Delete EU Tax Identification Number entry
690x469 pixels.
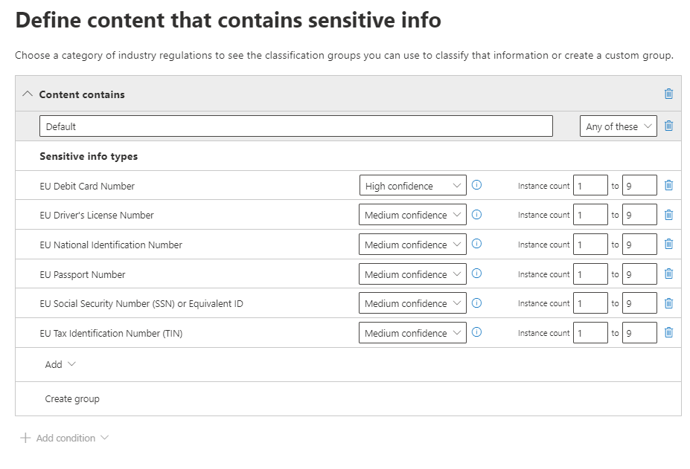point(668,332)
